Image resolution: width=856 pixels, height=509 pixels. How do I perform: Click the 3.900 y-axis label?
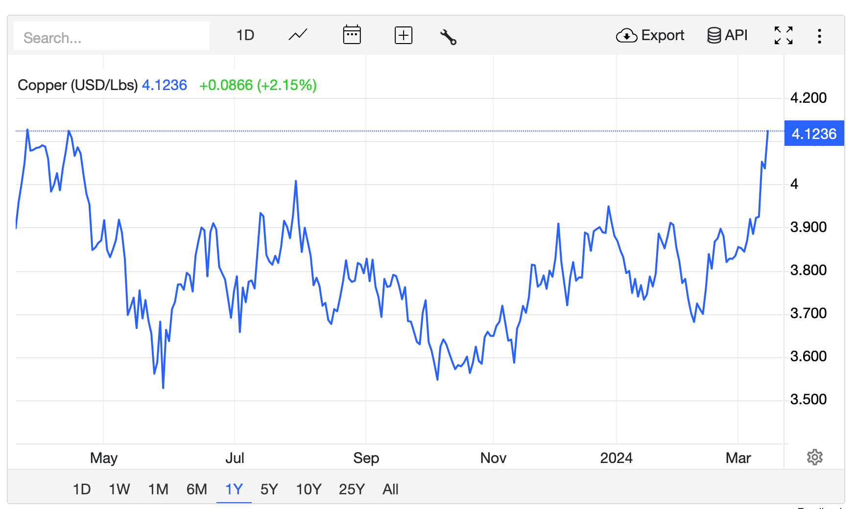[x=808, y=227]
